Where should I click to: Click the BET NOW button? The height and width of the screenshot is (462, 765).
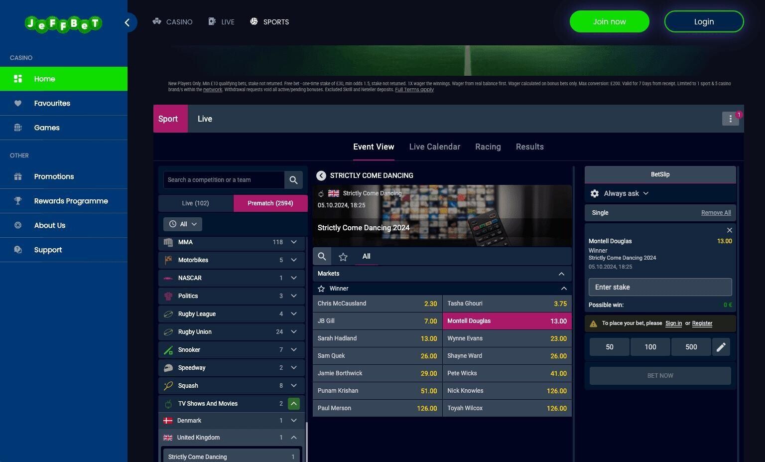point(660,376)
